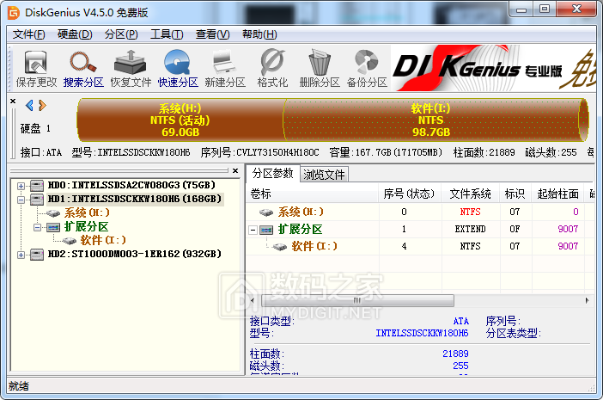Click the 软件(I:) drive icon in table
The width and height of the screenshot is (603, 400).
(x=279, y=246)
